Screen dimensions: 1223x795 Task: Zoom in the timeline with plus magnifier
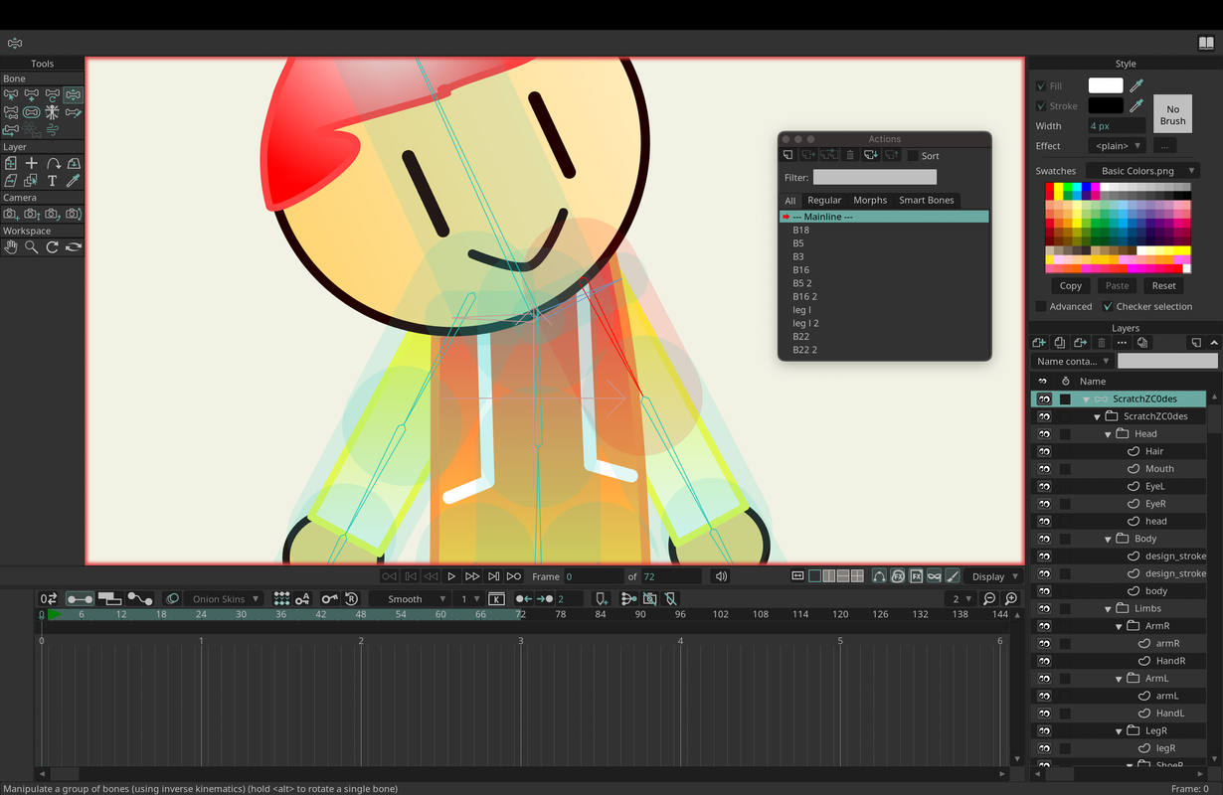[1011, 599]
